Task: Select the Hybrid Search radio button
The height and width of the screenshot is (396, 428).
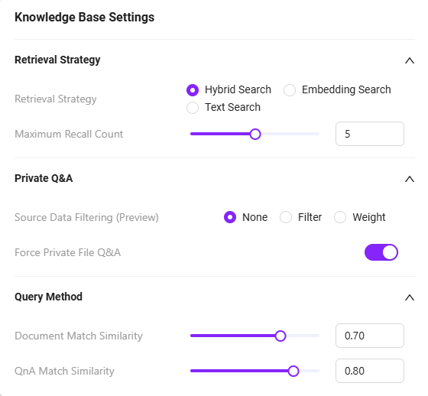Action: 193,90
